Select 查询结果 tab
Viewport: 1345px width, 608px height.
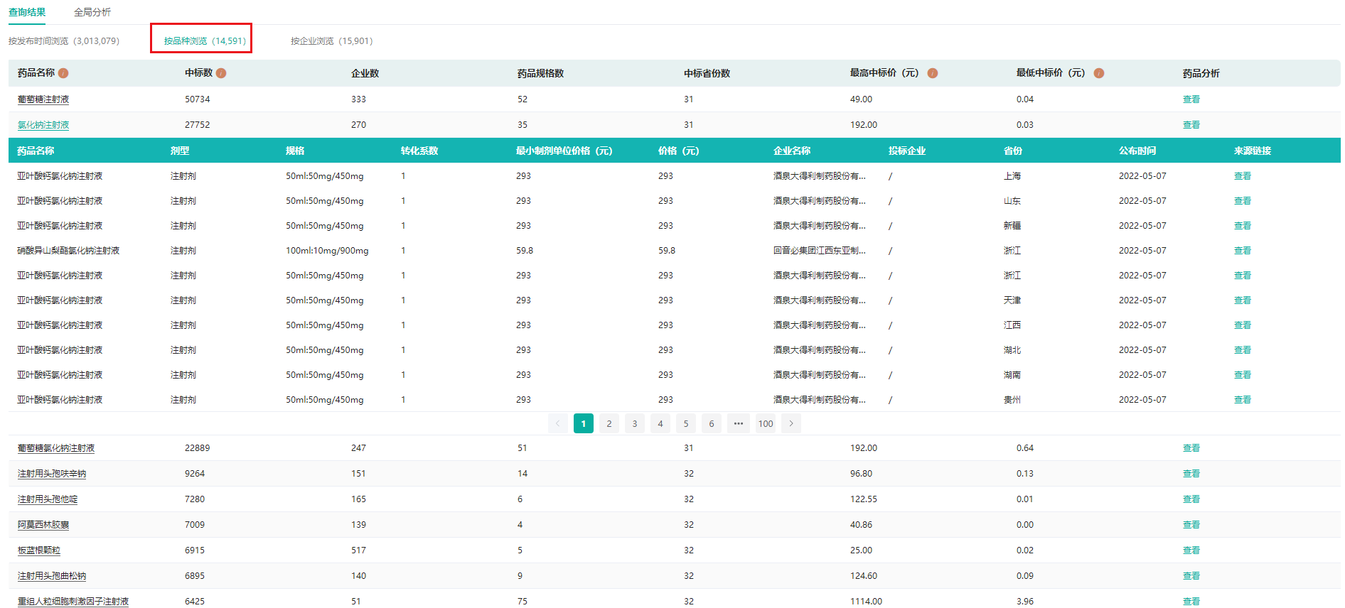tap(27, 12)
